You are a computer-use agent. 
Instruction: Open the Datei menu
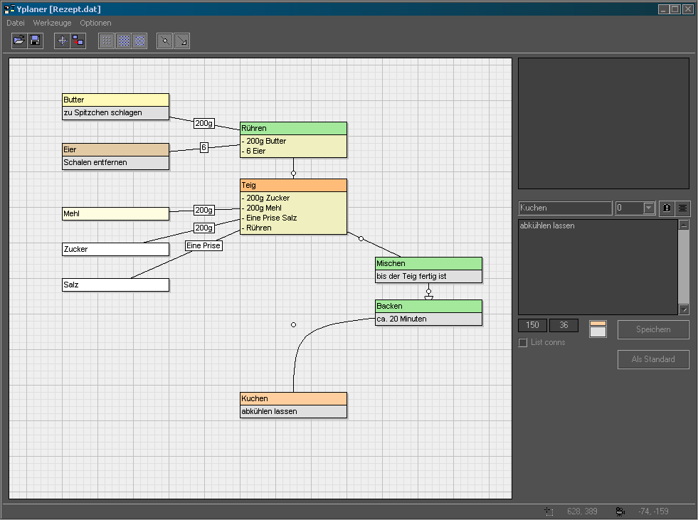click(x=16, y=23)
